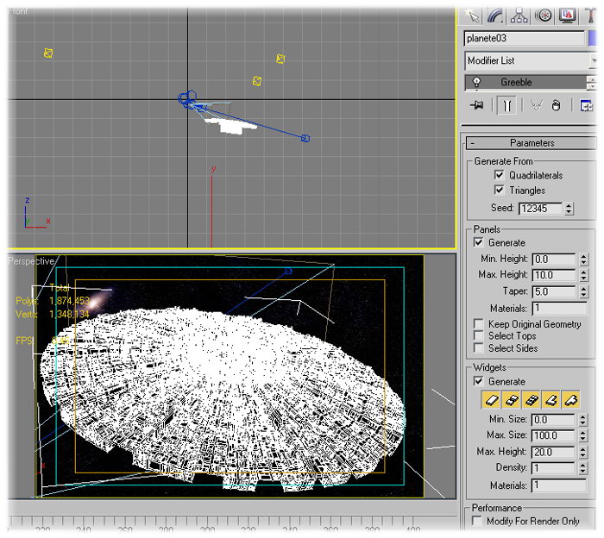
Task: Uncheck the Quadrilaterals checkbox
Action: pyautogui.click(x=499, y=175)
